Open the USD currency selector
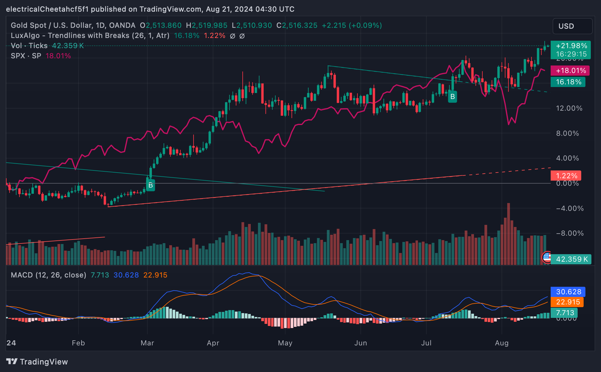This screenshot has height=372, width=601. 572,26
